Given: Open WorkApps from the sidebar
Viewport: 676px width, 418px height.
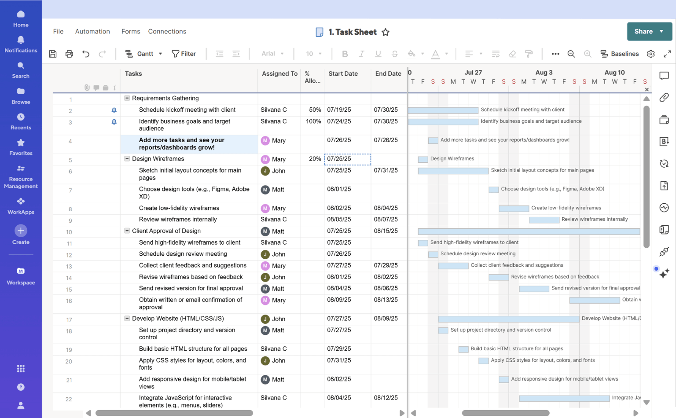Looking at the screenshot, I should 20,206.
